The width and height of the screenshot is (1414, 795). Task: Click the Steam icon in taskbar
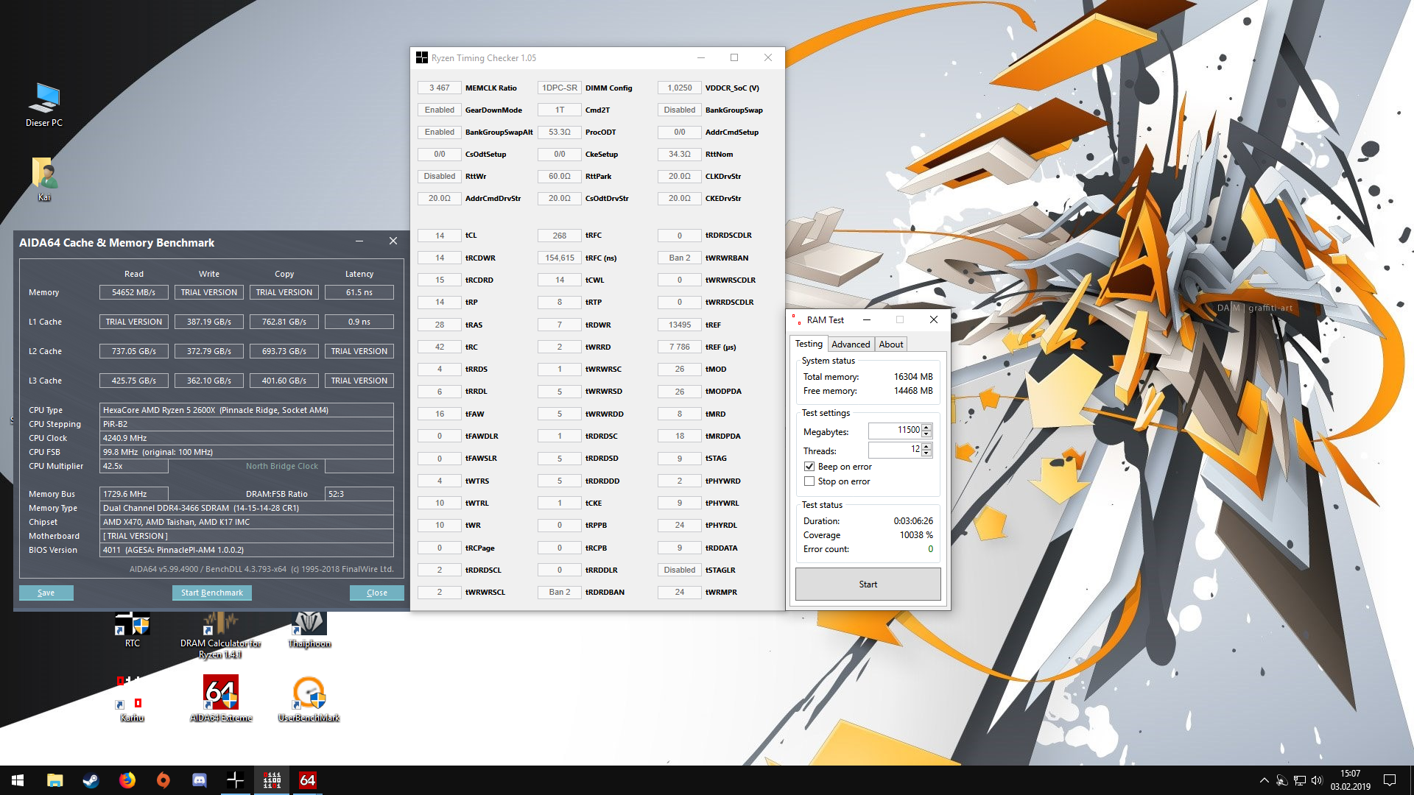click(91, 780)
